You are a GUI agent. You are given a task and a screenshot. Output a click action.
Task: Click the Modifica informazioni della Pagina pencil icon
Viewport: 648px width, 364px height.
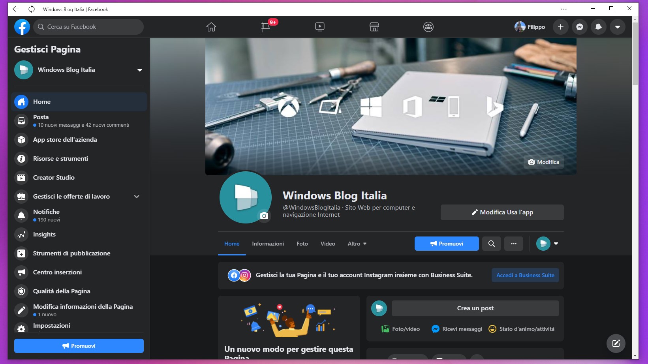[21, 310]
